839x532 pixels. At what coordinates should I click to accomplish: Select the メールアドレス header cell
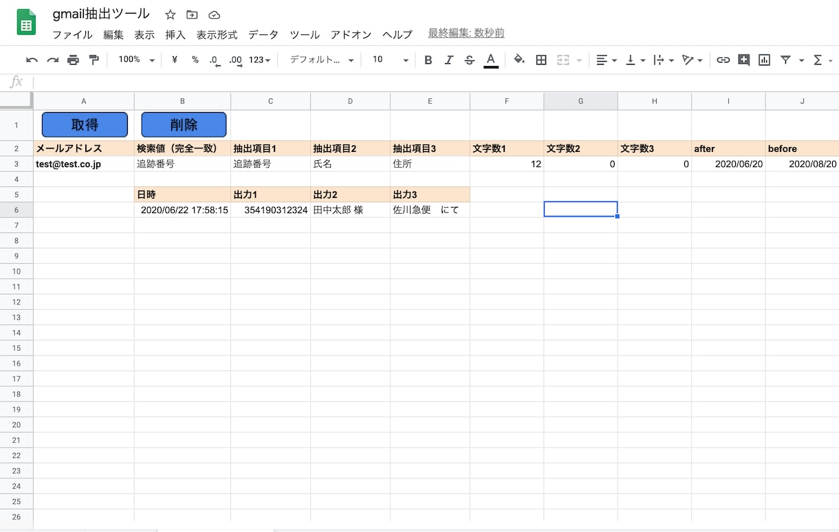84,148
